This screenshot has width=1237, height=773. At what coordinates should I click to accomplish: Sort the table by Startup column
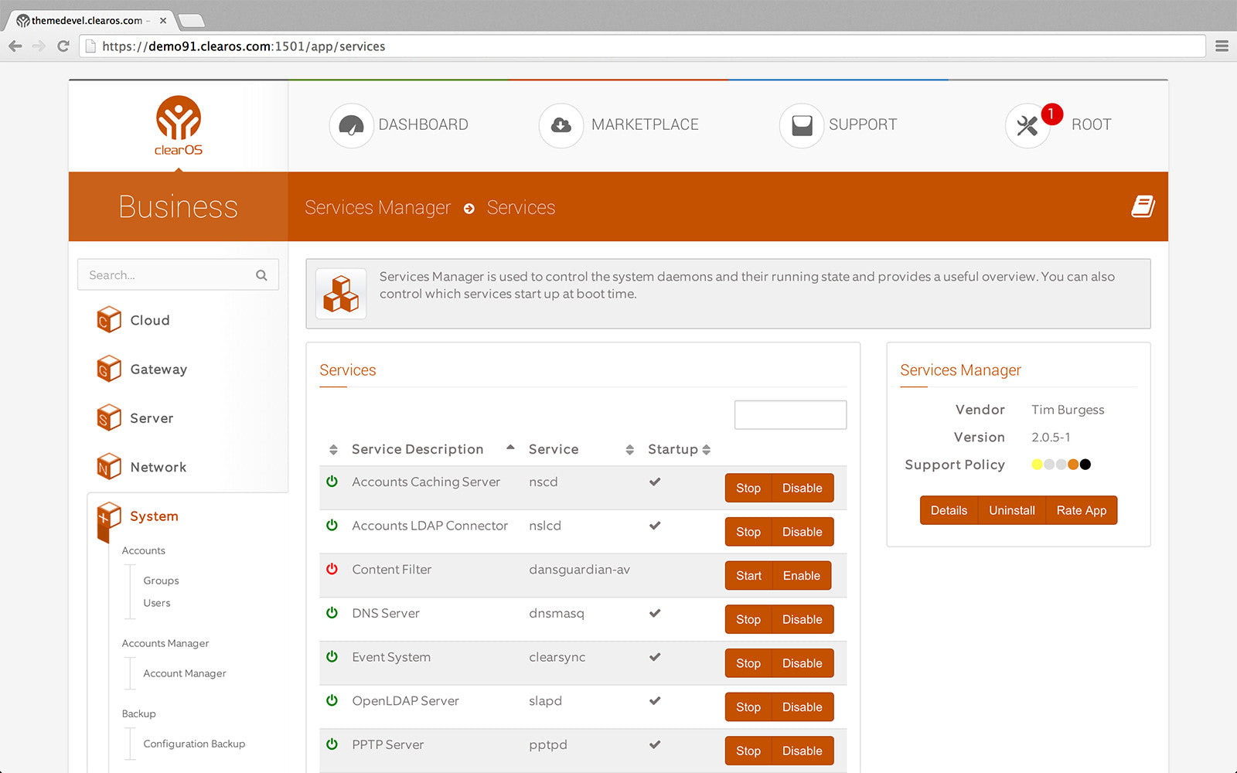click(679, 449)
